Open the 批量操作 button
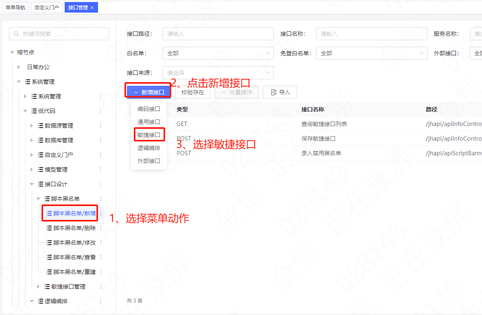Screen dimensions: 482x315 pyautogui.click(x=237, y=92)
